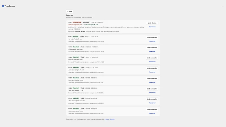This screenshot has height=127, width=226.
Task: Undo correction for juliaptan@icloud.com order
Action: [152, 48]
